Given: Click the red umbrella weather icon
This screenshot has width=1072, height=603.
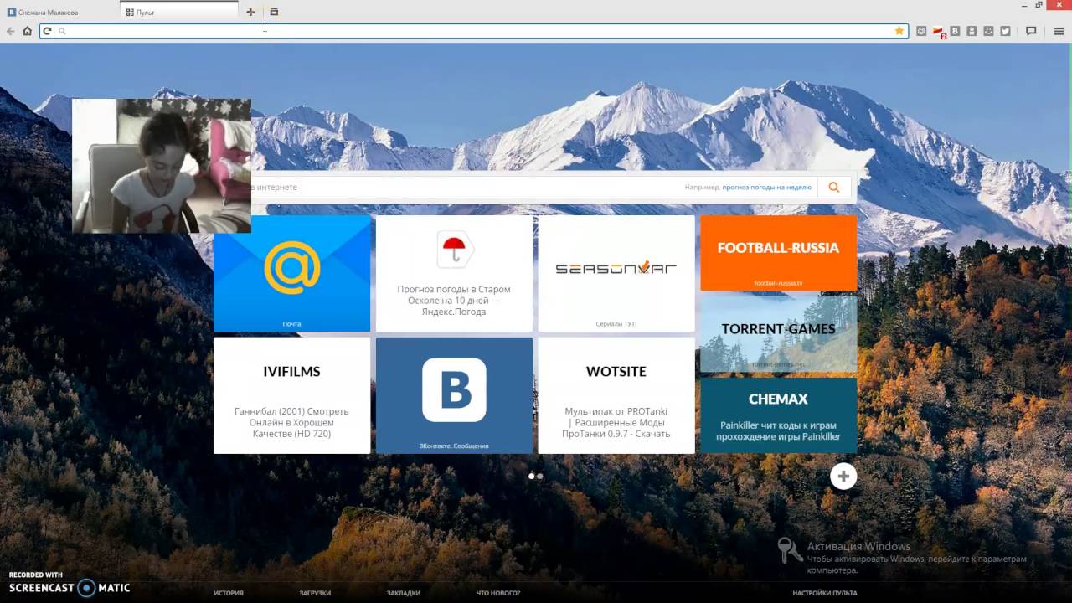Looking at the screenshot, I should coord(455,250).
